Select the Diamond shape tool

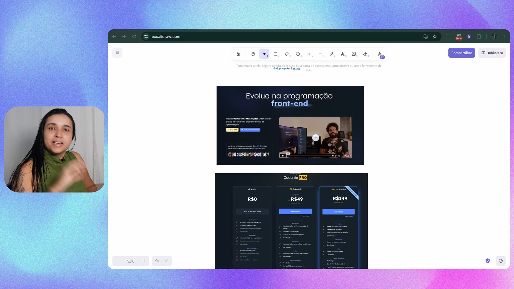tap(287, 54)
